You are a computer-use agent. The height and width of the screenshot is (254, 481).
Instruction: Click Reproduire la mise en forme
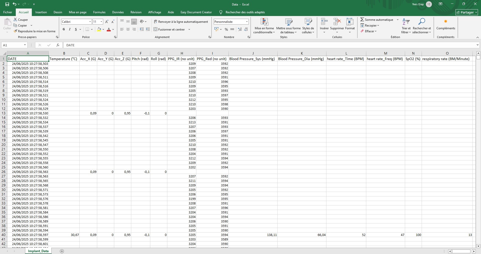[35, 31]
